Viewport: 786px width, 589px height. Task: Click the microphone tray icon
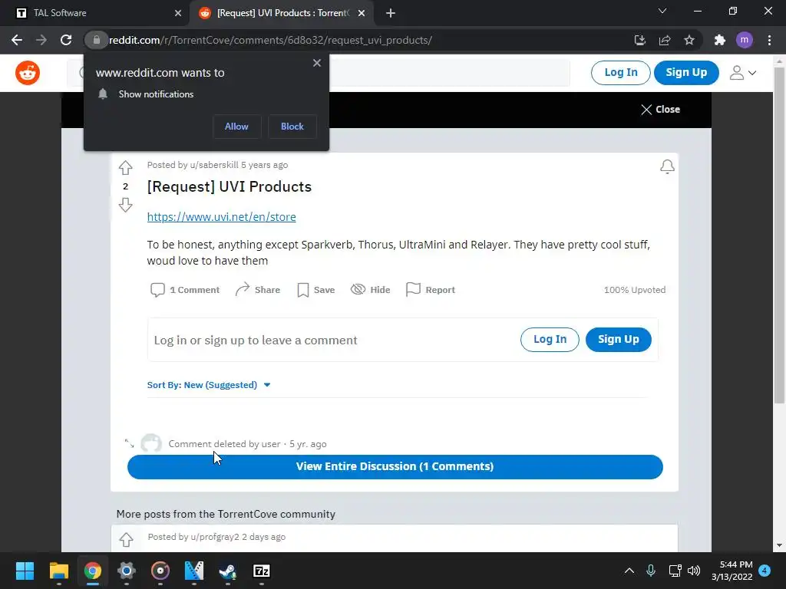point(651,571)
